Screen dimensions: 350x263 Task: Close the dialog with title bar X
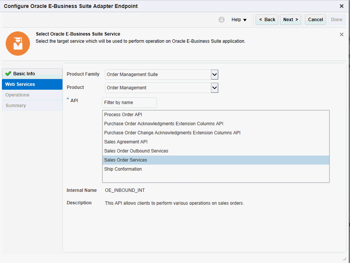(x=342, y=6)
